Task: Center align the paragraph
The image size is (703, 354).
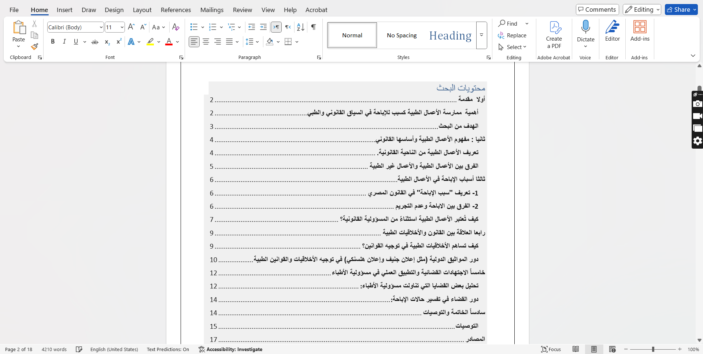Action: click(x=206, y=42)
